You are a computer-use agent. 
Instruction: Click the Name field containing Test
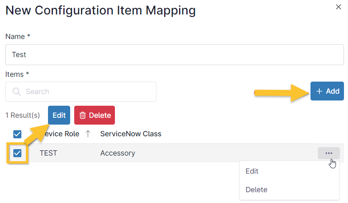point(174,55)
